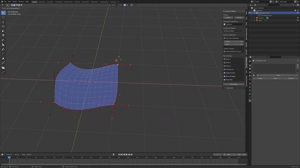Image resolution: width=300 pixels, height=168 pixels.
Task: Click New material button
Action: point(278,76)
